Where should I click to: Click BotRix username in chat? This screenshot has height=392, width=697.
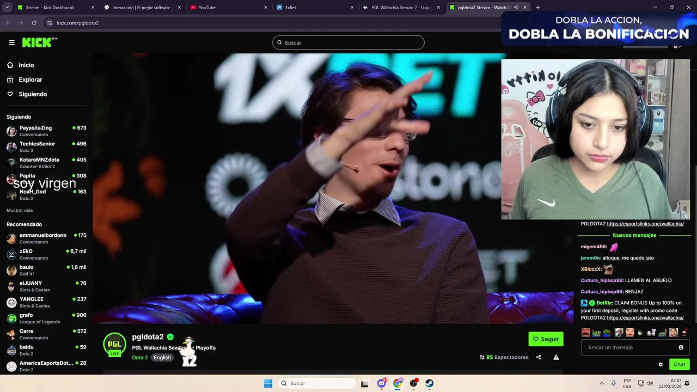604,303
